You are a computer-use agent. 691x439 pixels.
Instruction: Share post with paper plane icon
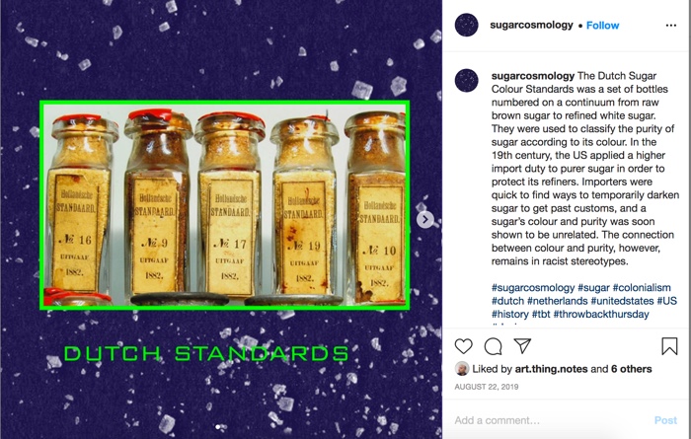(522, 345)
